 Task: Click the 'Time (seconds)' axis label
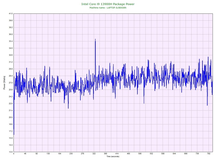[113, 157]
